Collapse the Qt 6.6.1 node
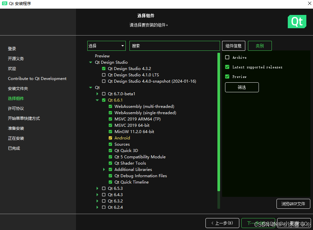 pyautogui.click(x=97, y=100)
